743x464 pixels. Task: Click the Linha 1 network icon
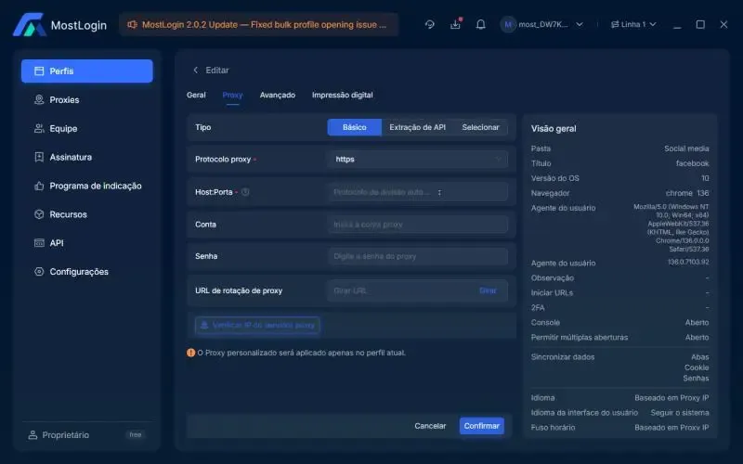(615, 24)
